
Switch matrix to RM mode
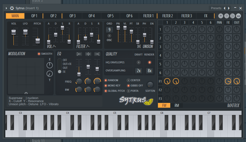(177, 105)
